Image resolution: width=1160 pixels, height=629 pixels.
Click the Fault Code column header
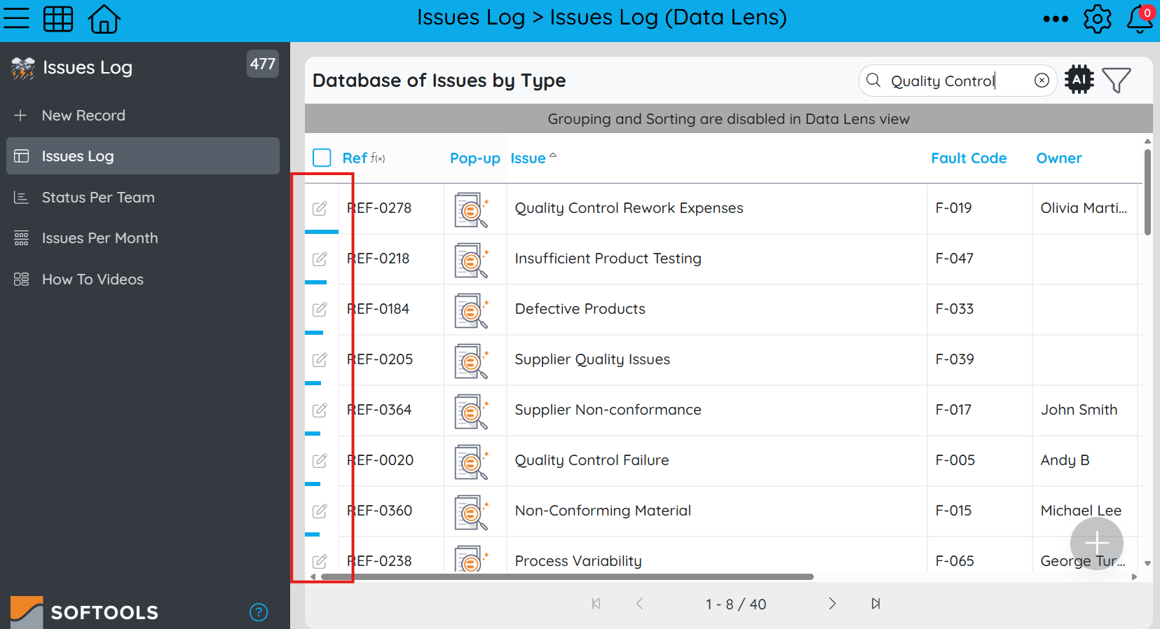point(969,158)
